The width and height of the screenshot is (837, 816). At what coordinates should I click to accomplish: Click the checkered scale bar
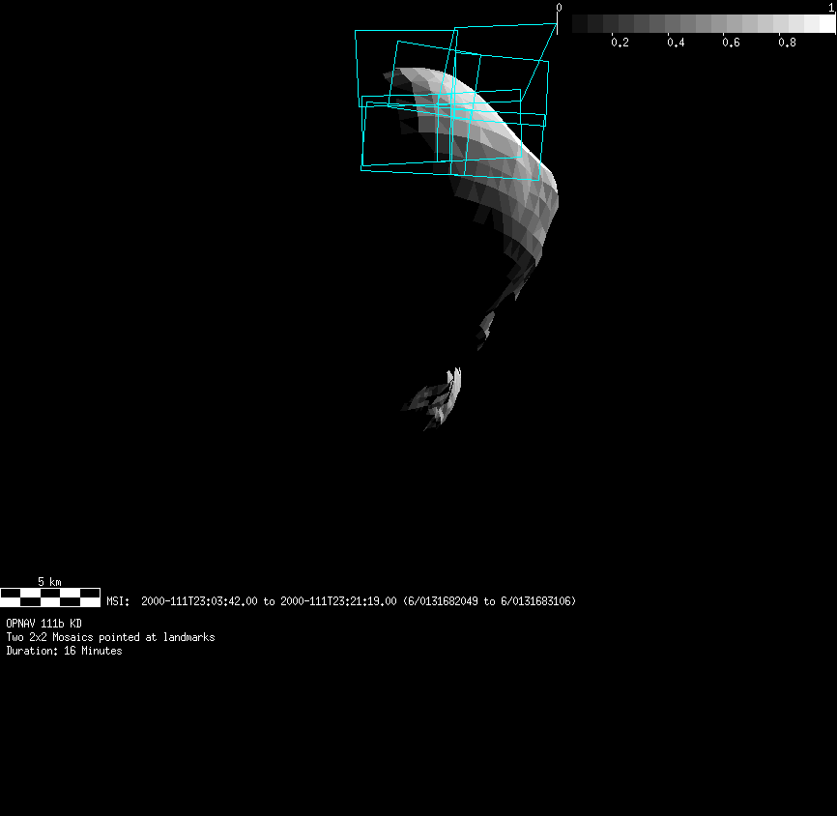pyautogui.click(x=50, y=597)
